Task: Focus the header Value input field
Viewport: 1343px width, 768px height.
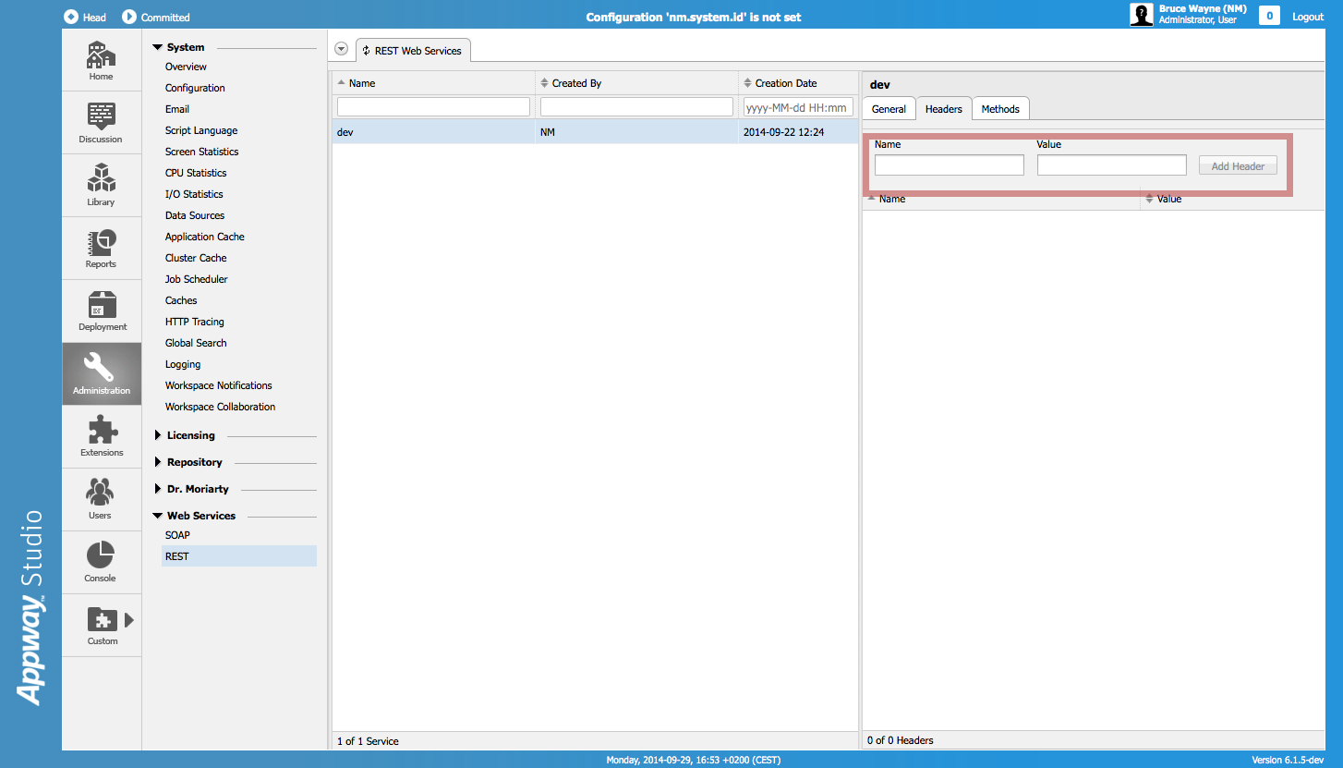Action: pyautogui.click(x=1112, y=165)
